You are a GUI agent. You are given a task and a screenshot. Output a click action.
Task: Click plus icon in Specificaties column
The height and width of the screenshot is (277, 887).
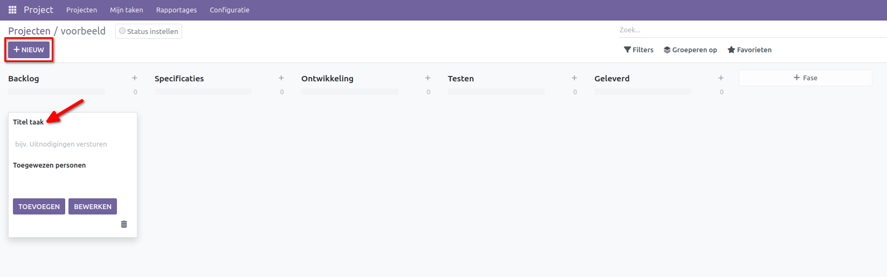tap(281, 78)
